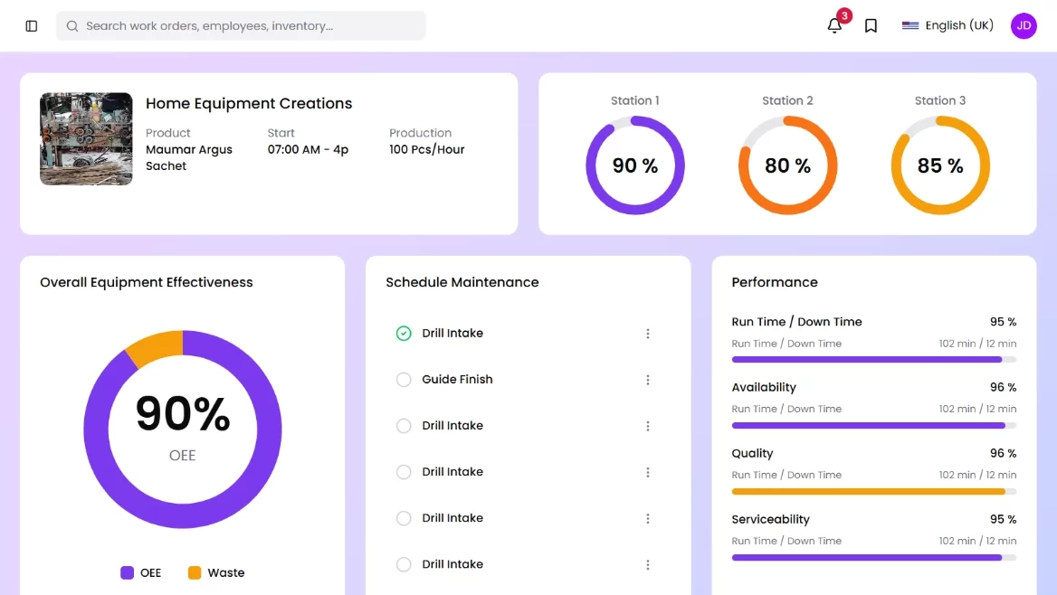Click the Home Equipment Creations title
This screenshot has height=595, width=1057.
coord(248,103)
